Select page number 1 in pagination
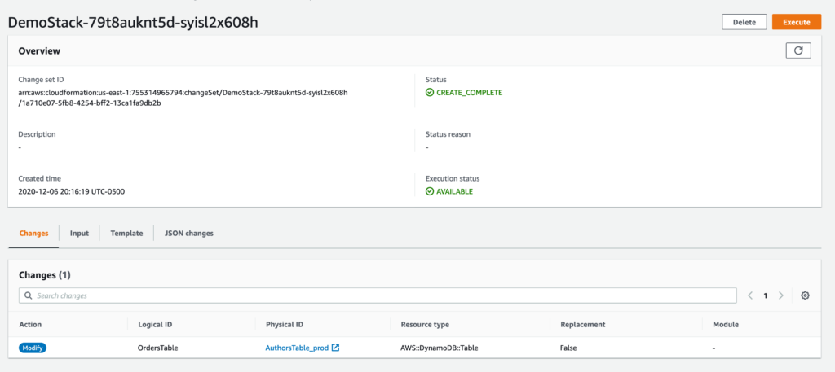Image resolution: width=835 pixels, height=372 pixels. [x=765, y=295]
